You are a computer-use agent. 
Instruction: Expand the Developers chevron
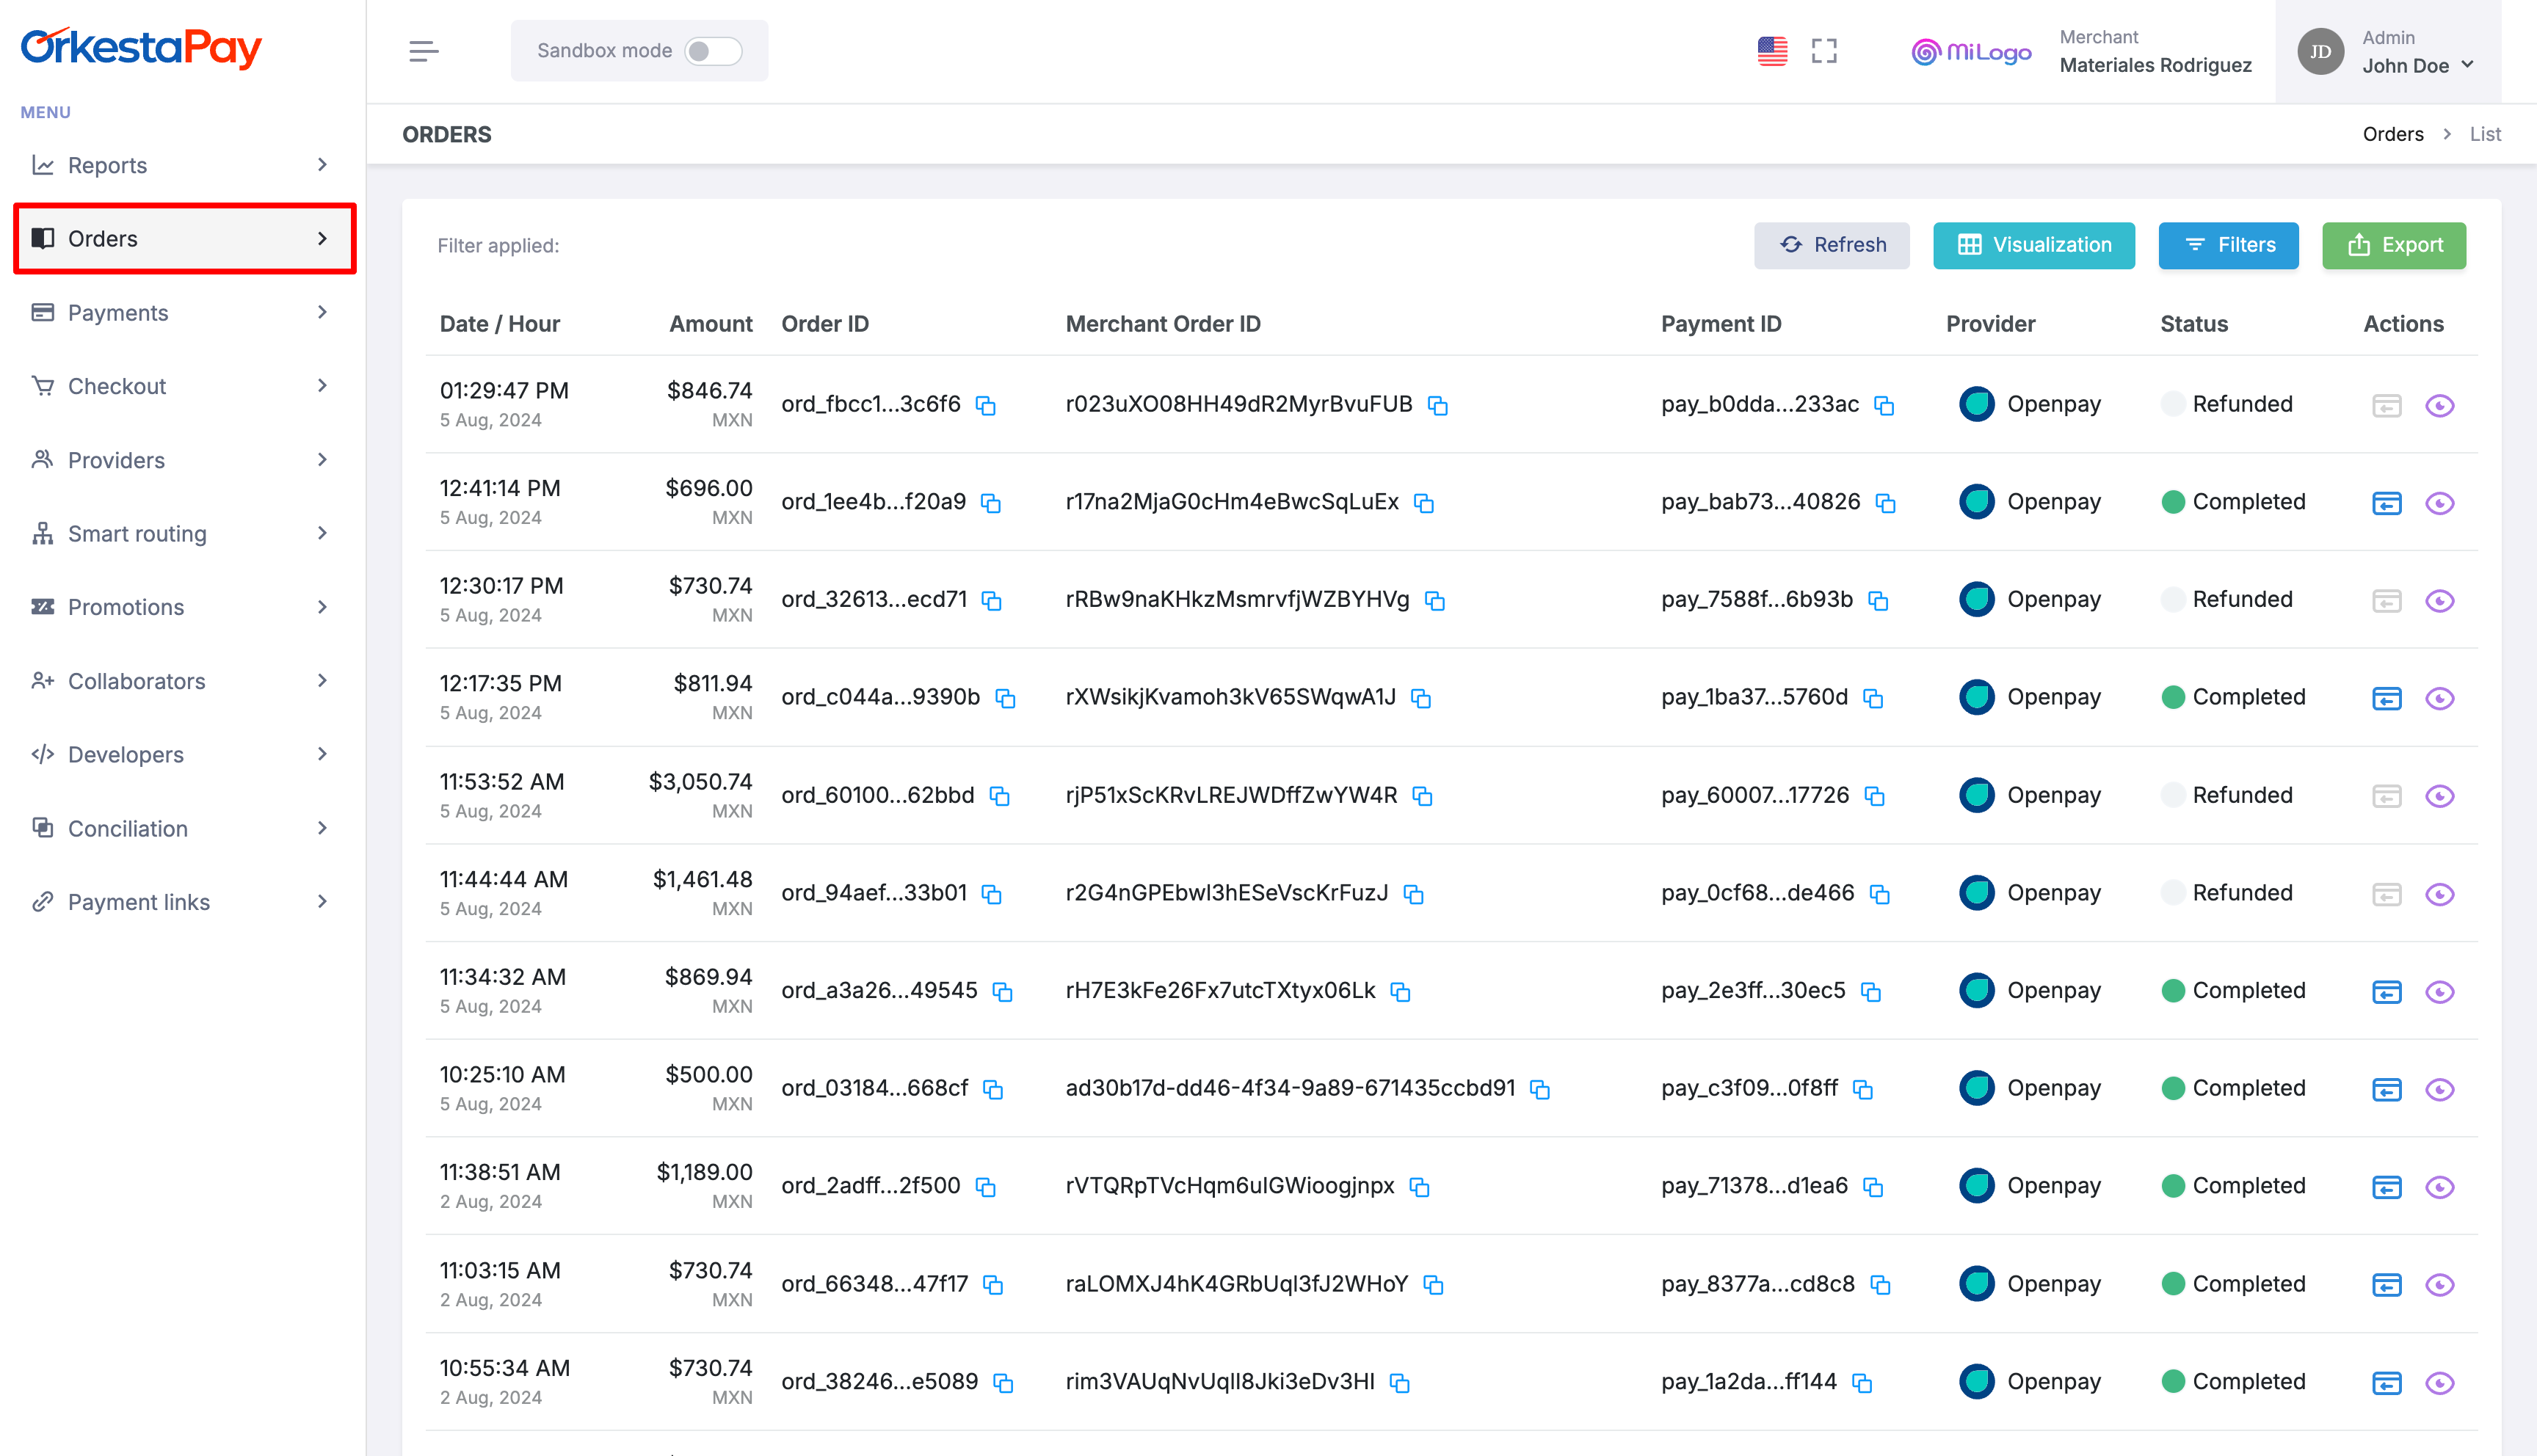click(x=322, y=754)
